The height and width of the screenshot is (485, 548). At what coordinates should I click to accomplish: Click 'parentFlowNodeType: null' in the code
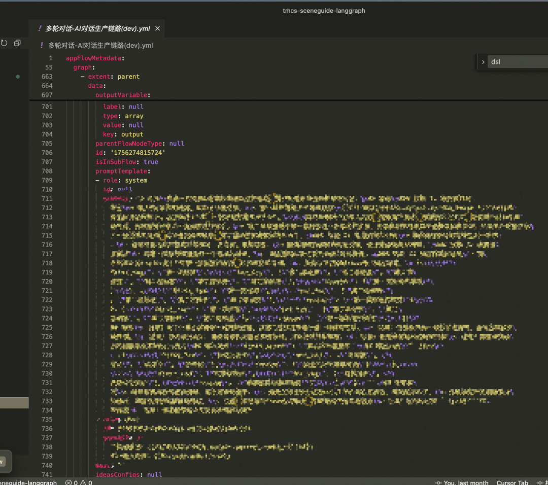tap(140, 144)
